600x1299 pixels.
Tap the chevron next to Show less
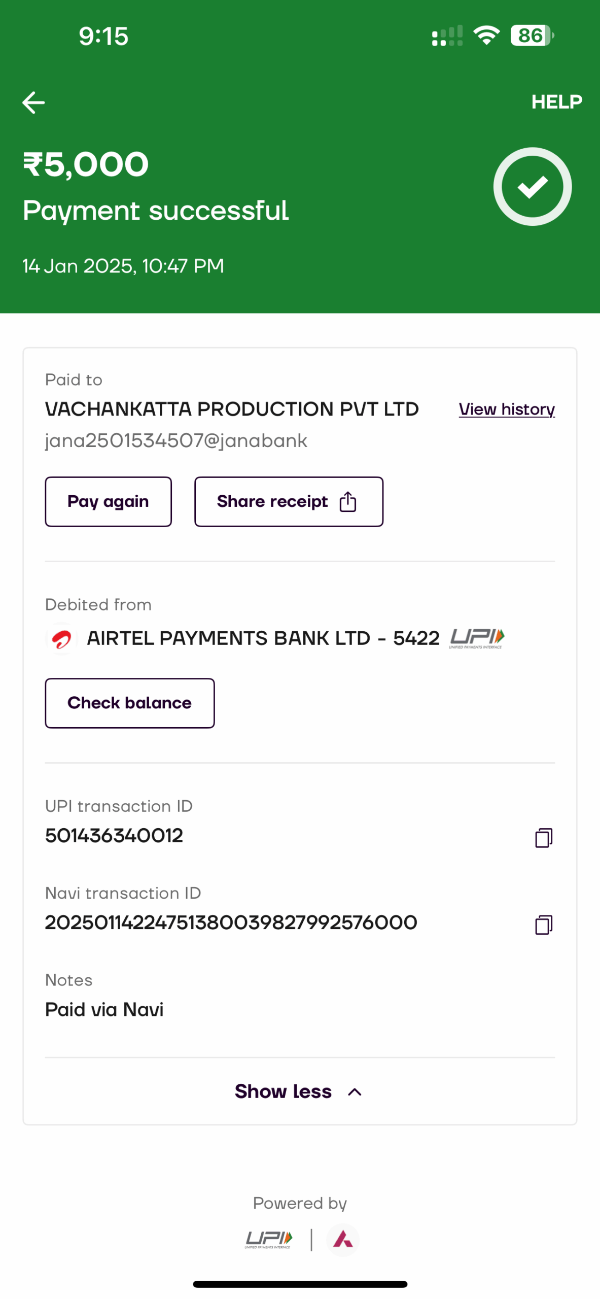[355, 1091]
